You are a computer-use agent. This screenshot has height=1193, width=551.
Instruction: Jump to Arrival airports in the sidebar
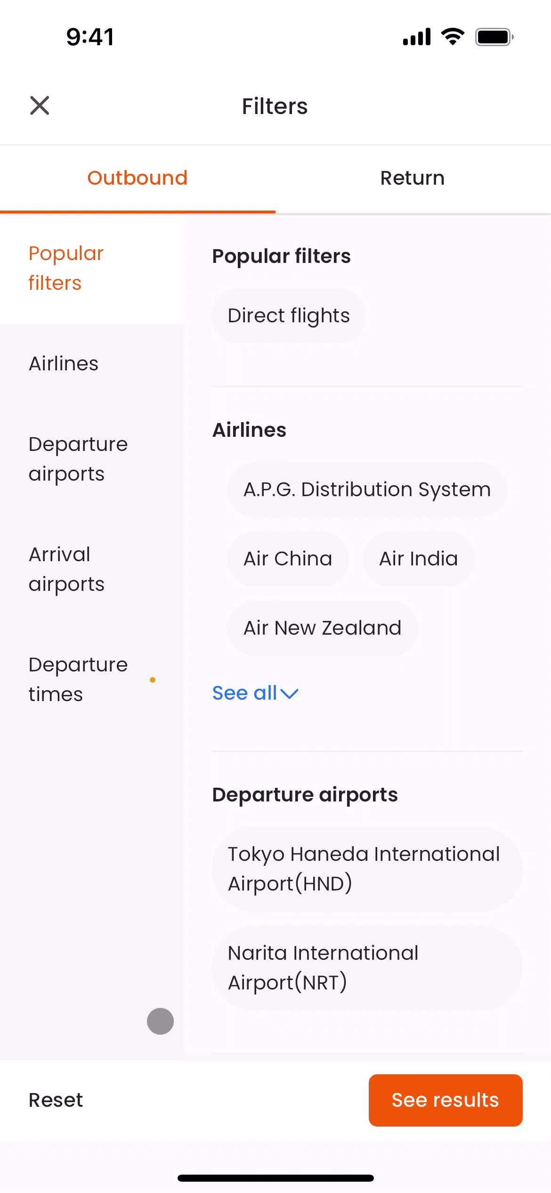66,569
